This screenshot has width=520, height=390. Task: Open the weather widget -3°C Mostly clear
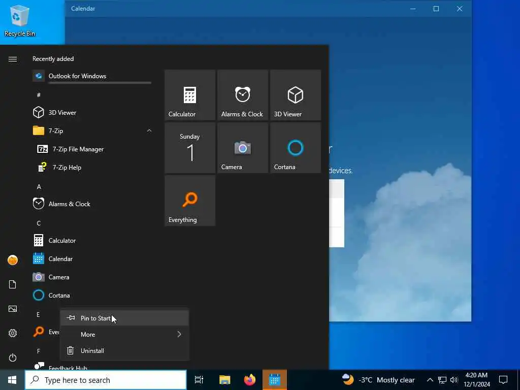pyautogui.click(x=378, y=380)
